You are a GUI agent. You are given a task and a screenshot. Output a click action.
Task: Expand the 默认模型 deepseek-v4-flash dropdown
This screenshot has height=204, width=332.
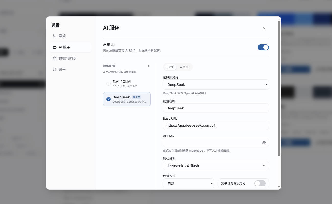point(216,165)
